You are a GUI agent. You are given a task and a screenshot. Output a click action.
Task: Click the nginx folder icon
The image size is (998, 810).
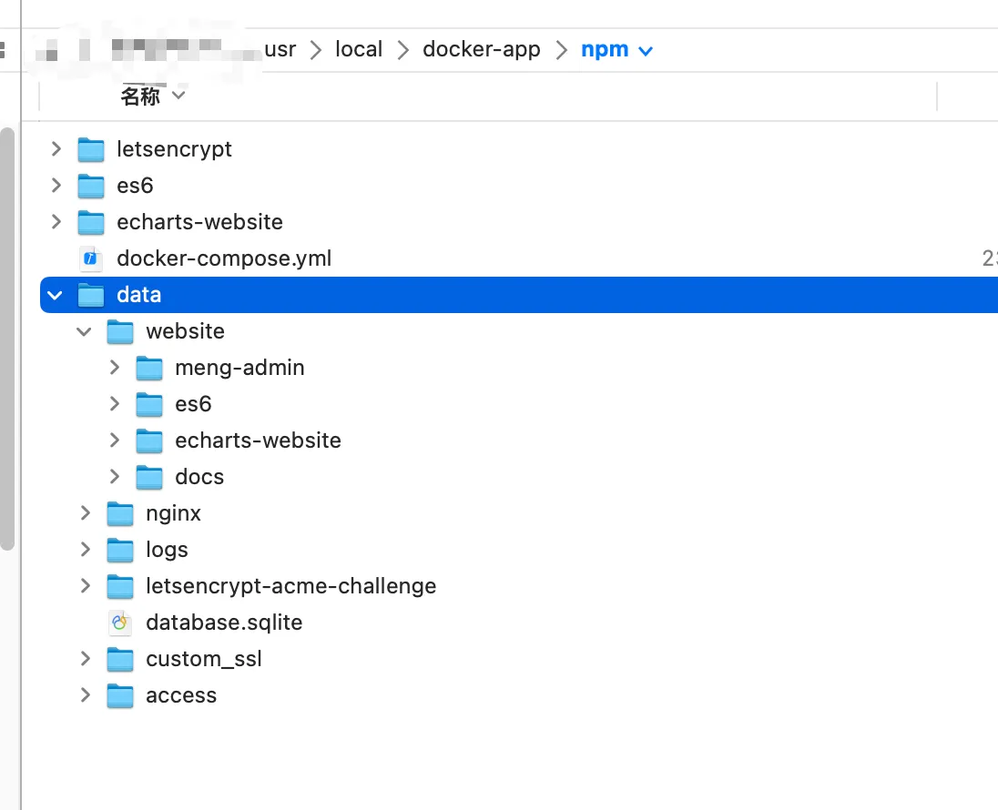tap(120, 513)
